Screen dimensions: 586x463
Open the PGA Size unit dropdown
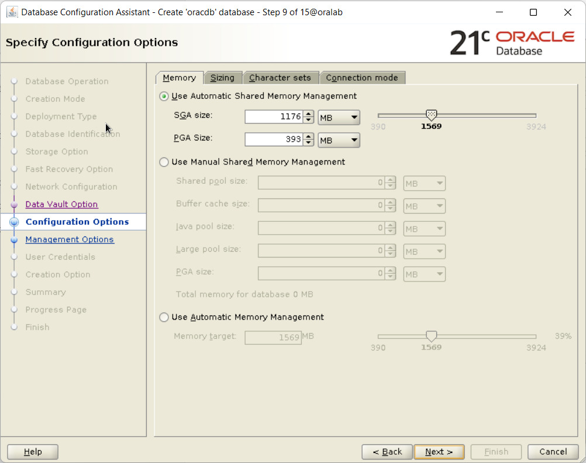click(339, 140)
